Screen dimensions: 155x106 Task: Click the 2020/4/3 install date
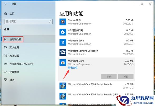coord(129,34)
